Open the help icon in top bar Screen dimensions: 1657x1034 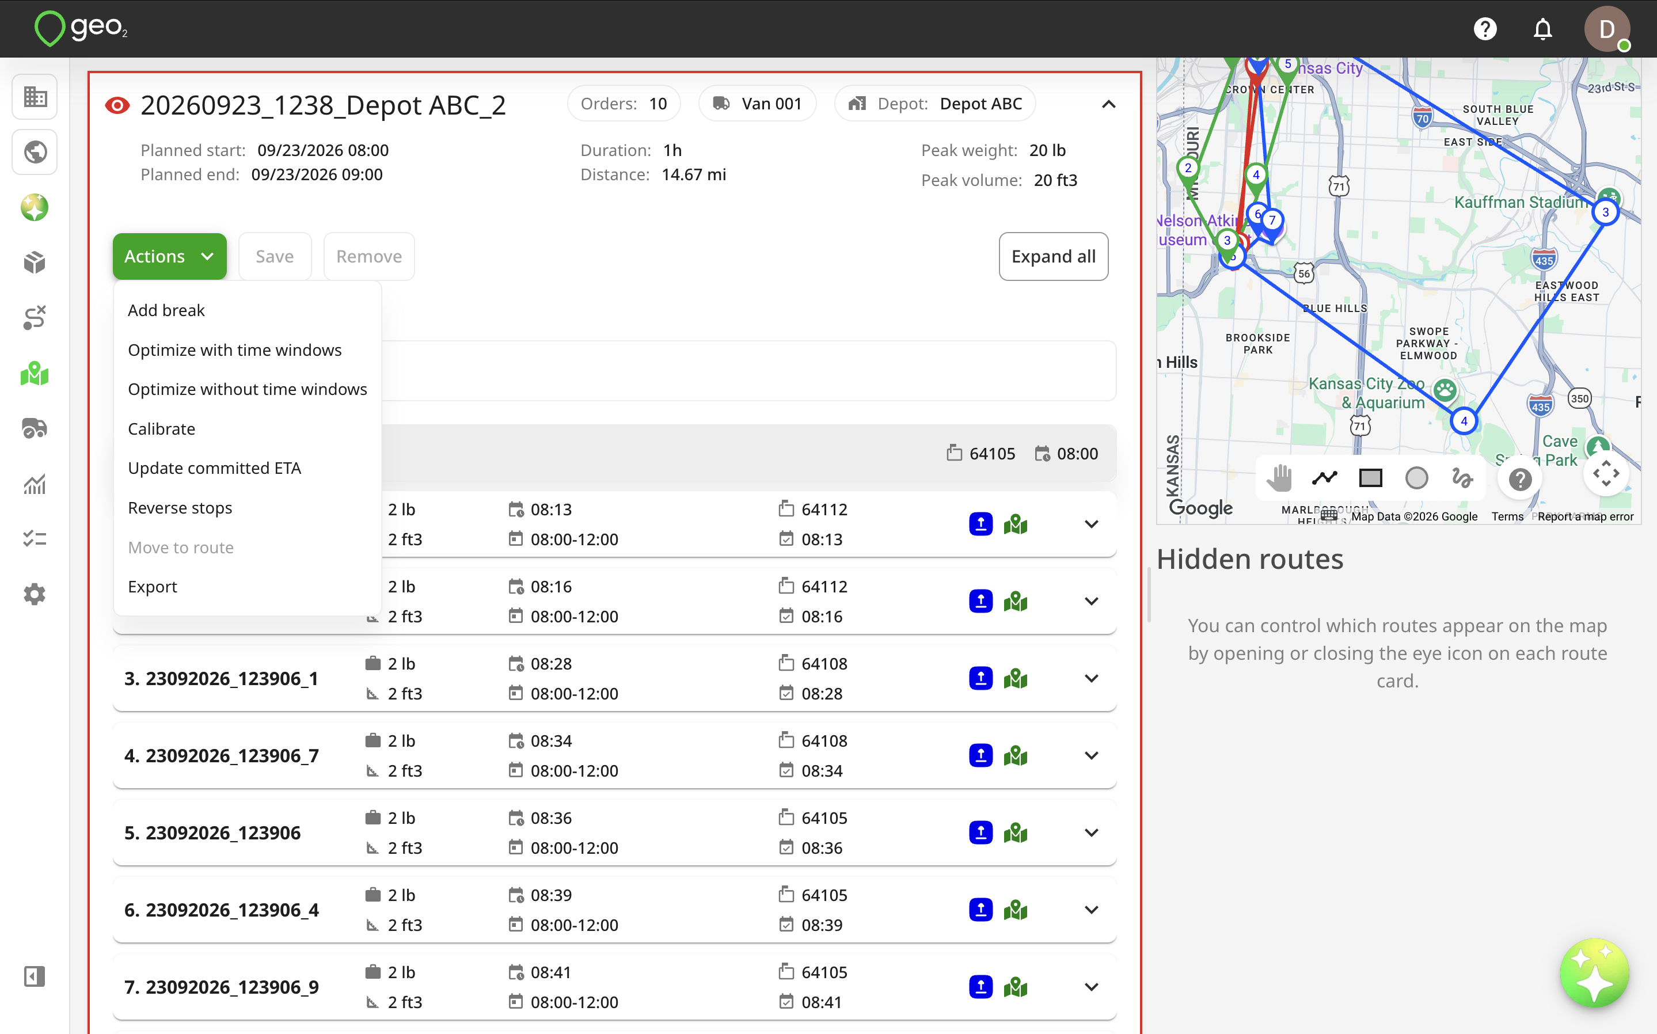(1485, 29)
